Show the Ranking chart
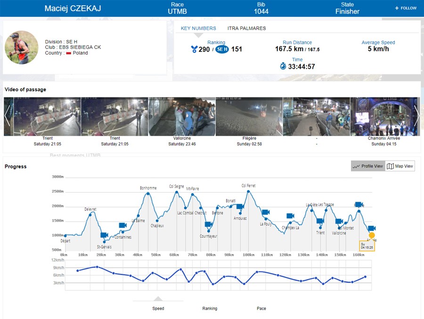The image size is (424, 319). click(x=210, y=309)
